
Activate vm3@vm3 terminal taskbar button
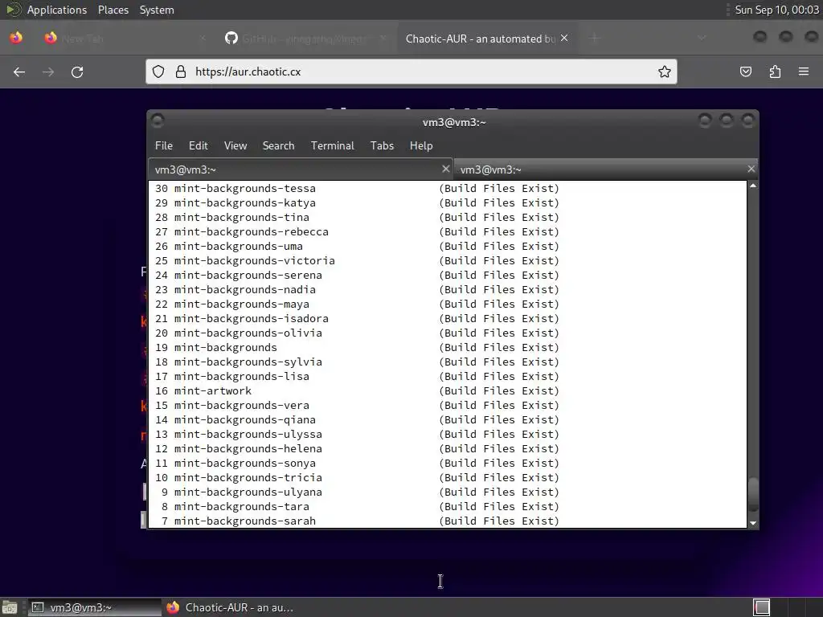(95, 607)
